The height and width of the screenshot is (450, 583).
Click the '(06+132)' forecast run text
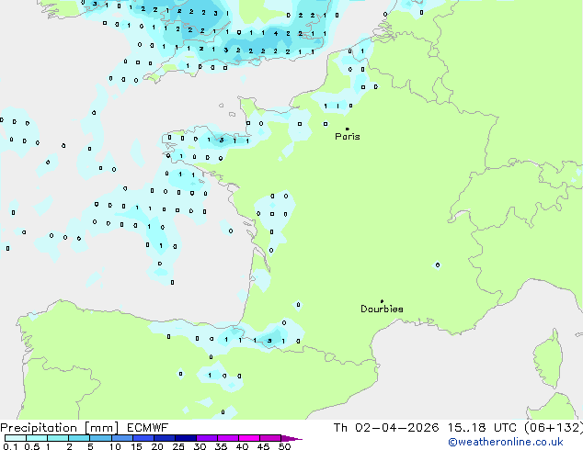click(x=554, y=428)
